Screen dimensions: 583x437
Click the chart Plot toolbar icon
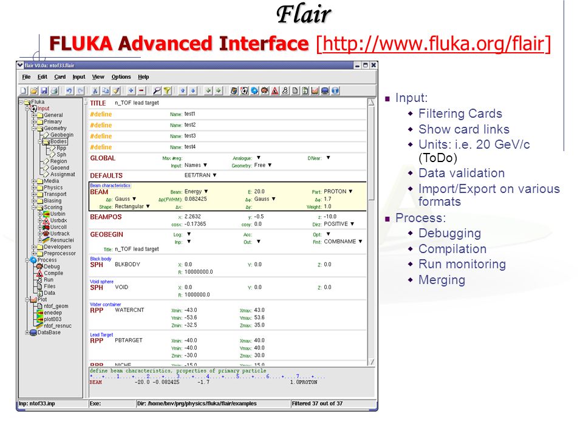pyautogui.click(x=315, y=90)
